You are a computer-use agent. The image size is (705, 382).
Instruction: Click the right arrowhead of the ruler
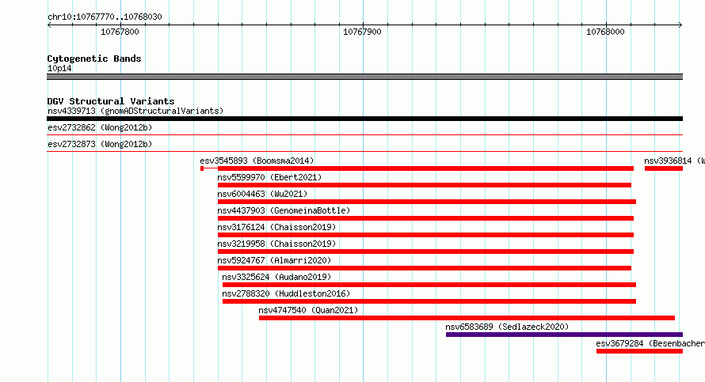tap(680, 25)
